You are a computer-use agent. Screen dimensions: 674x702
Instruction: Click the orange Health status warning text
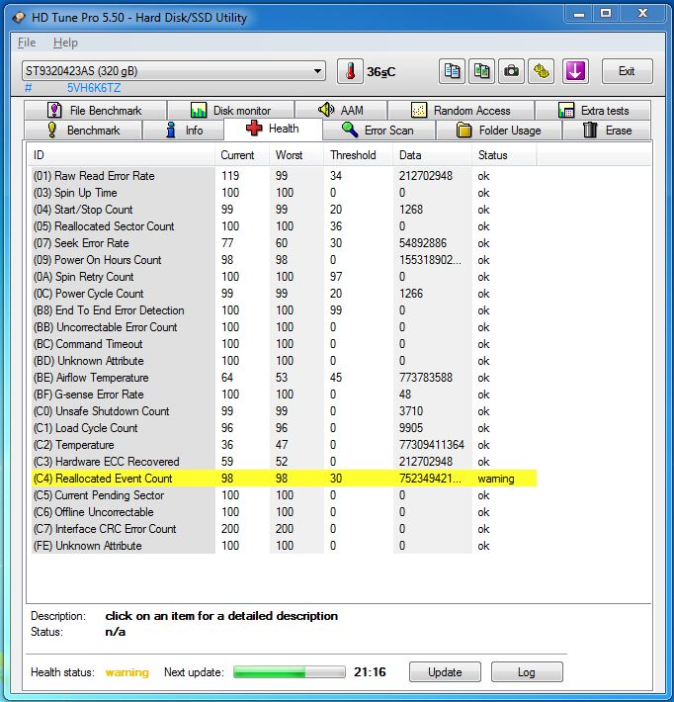coord(127,672)
